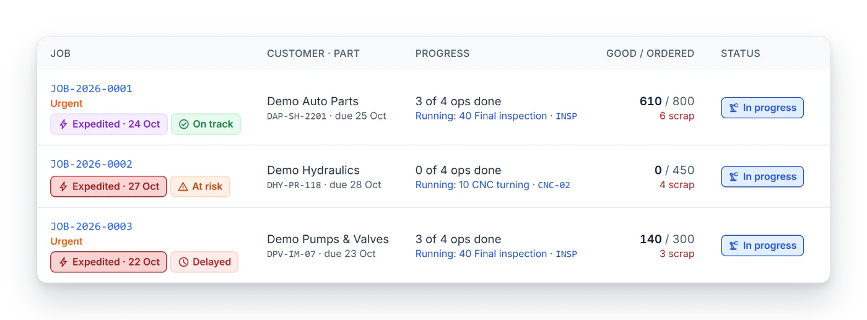Click Urgent label under JOB-2026-0003
Viewport: 867px width, 320px height.
pyautogui.click(x=66, y=242)
